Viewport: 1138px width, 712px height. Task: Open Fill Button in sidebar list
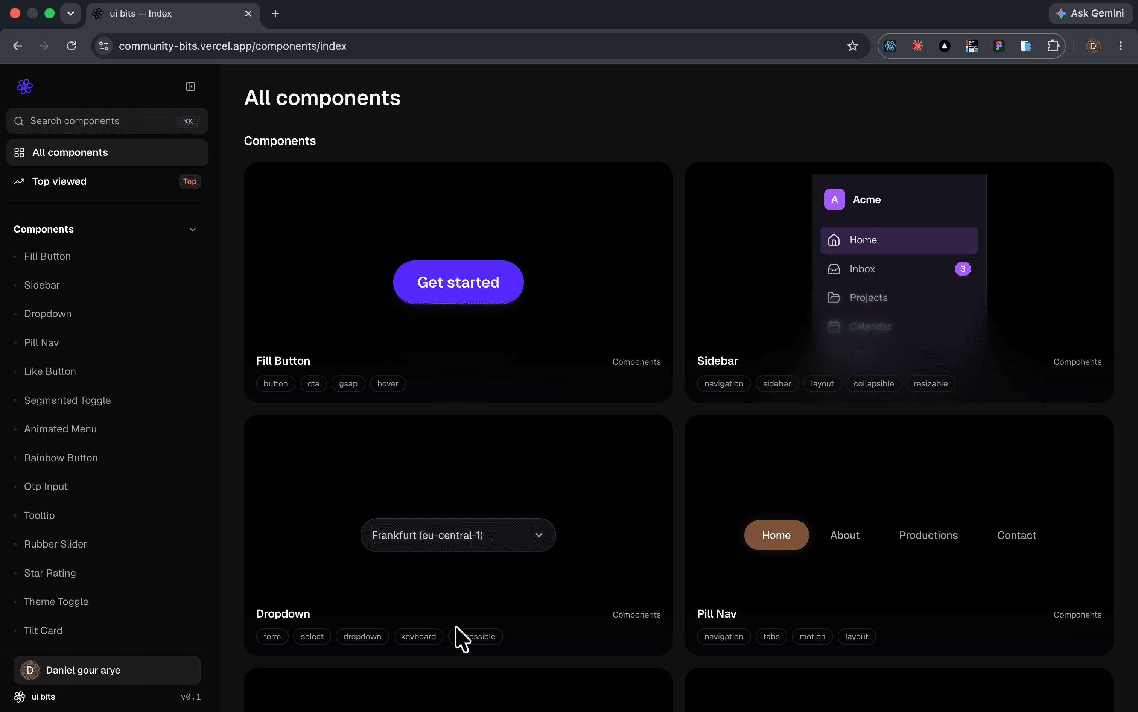[x=47, y=256]
